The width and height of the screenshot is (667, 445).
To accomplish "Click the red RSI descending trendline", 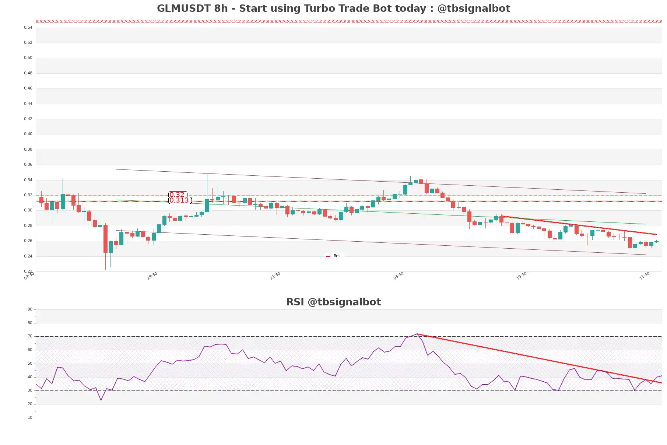I will point(539,358).
